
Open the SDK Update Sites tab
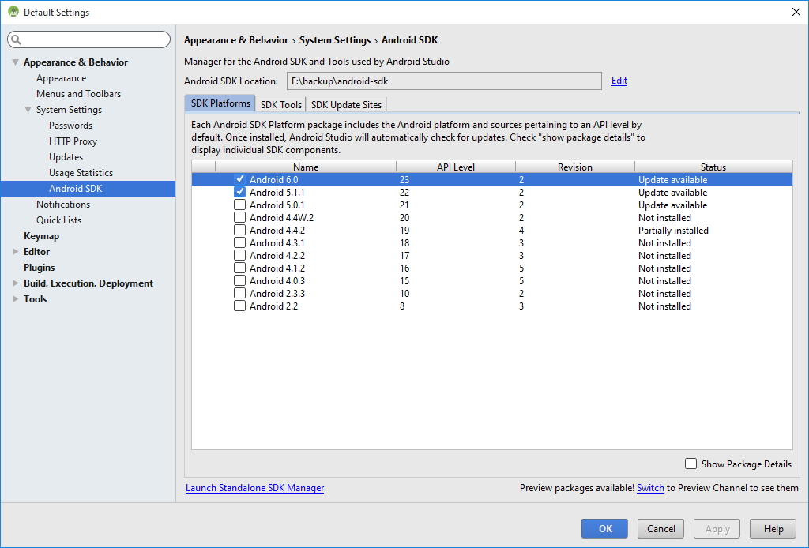[x=346, y=104]
